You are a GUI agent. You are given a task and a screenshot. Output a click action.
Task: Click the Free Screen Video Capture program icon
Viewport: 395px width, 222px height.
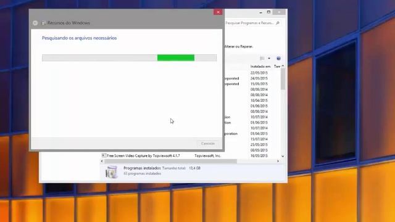coord(104,155)
